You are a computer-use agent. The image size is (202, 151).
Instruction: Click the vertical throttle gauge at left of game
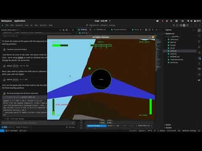click(x=53, y=107)
